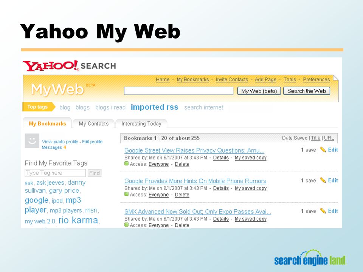Open Google Provides More Hints bookmark
363x272 pixels.
point(195,181)
